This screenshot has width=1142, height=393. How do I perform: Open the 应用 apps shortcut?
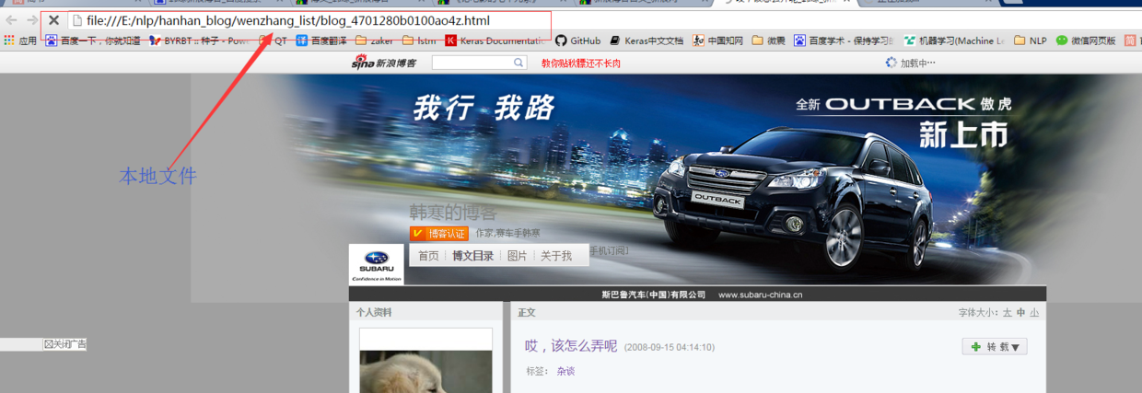21,40
